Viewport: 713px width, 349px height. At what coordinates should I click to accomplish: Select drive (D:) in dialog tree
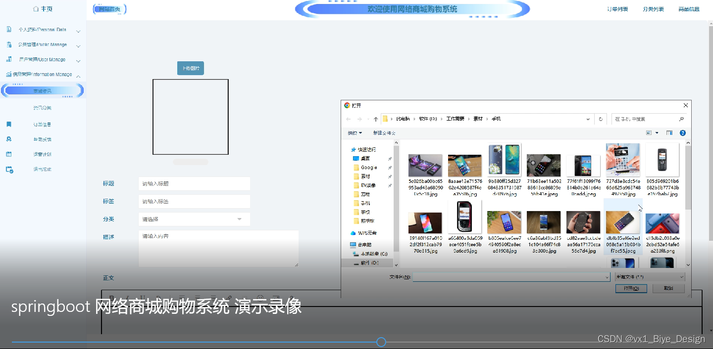pos(367,263)
